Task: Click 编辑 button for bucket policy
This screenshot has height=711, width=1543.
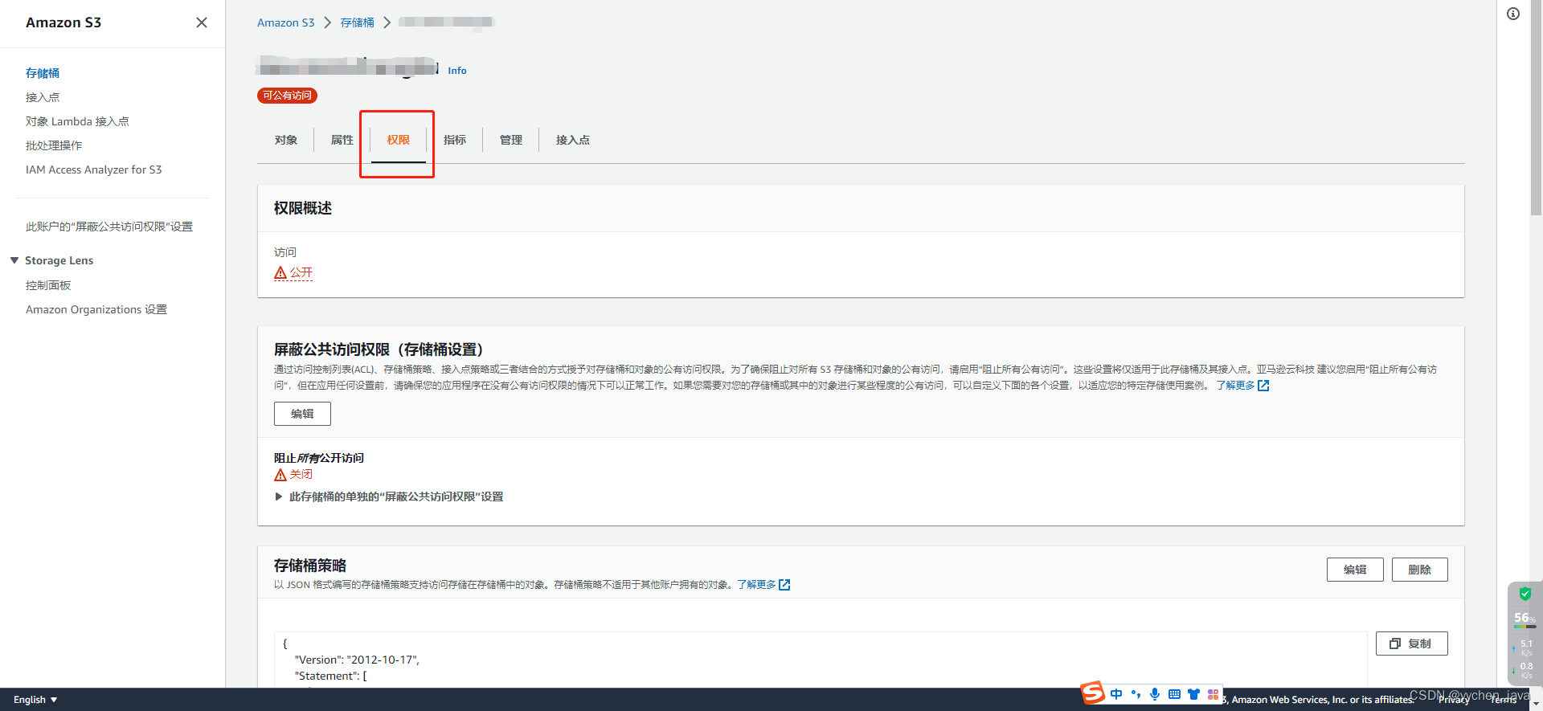Action: coord(1355,570)
